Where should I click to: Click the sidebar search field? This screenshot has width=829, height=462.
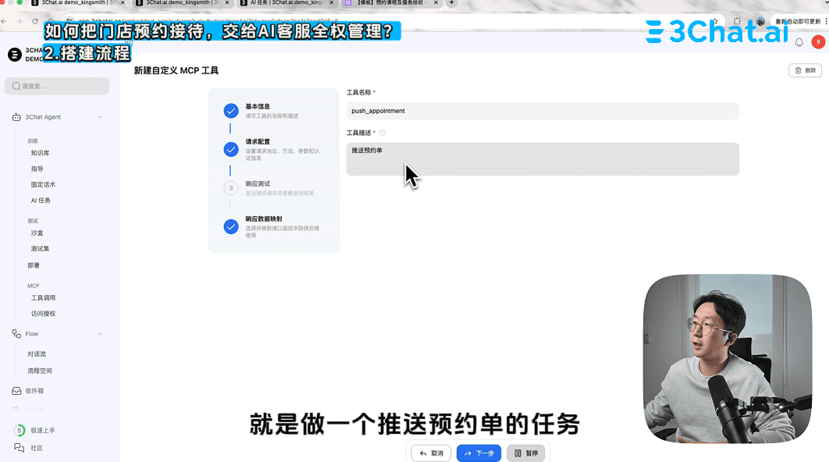coord(57,86)
